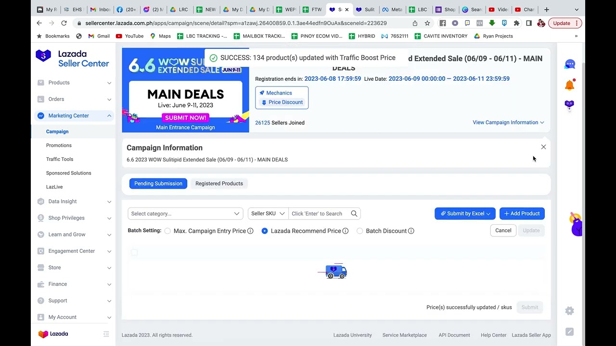Open Submit by Excel dropdown

[x=465, y=214]
